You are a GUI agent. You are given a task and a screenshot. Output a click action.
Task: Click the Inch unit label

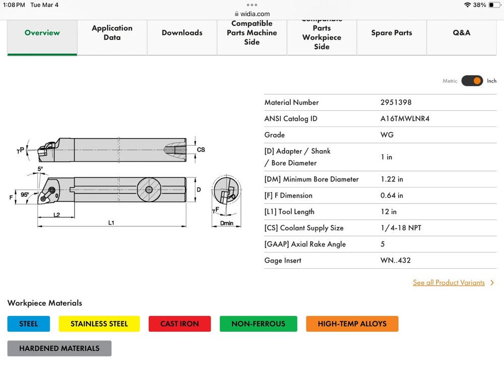(491, 81)
